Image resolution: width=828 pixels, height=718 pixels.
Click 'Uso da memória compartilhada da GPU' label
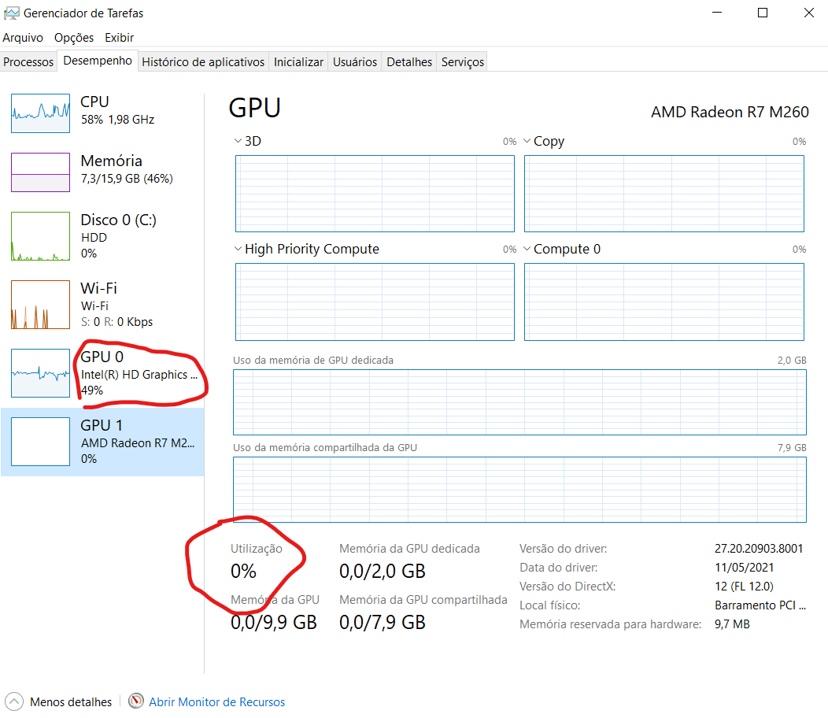325,447
